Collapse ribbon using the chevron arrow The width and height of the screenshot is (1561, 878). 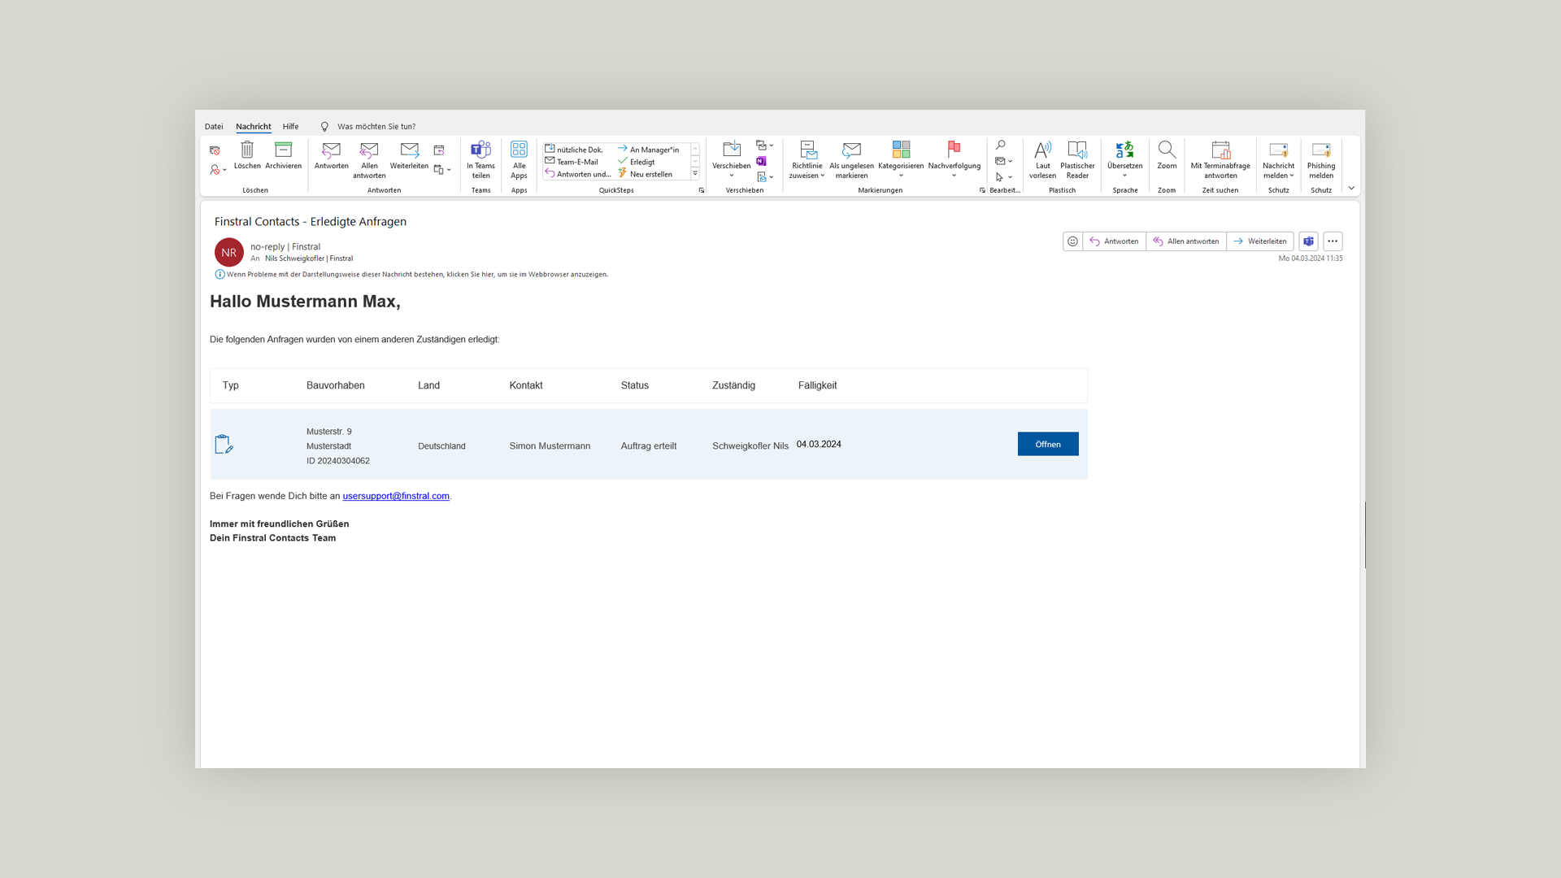coord(1351,188)
